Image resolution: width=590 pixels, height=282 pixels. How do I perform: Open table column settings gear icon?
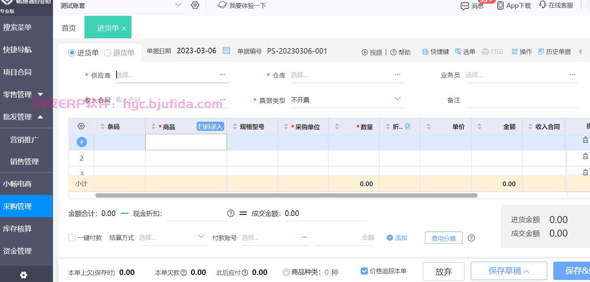81,126
